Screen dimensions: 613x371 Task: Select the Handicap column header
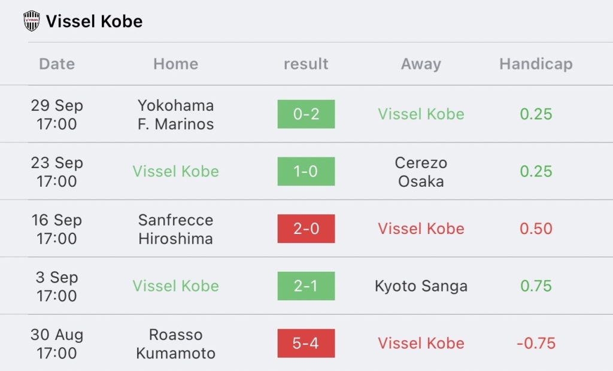pos(536,63)
